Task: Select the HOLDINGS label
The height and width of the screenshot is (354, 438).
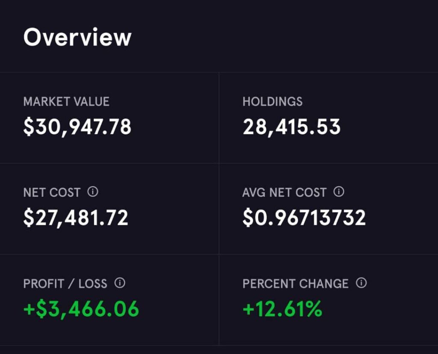Action: (x=272, y=102)
